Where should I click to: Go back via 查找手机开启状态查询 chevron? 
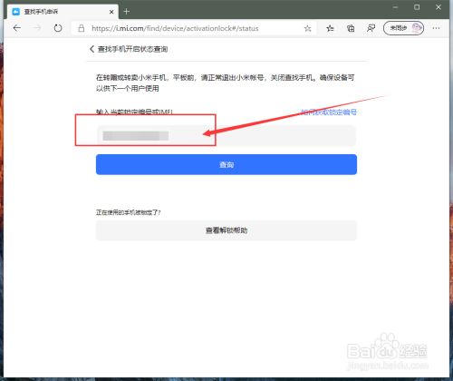coord(92,49)
